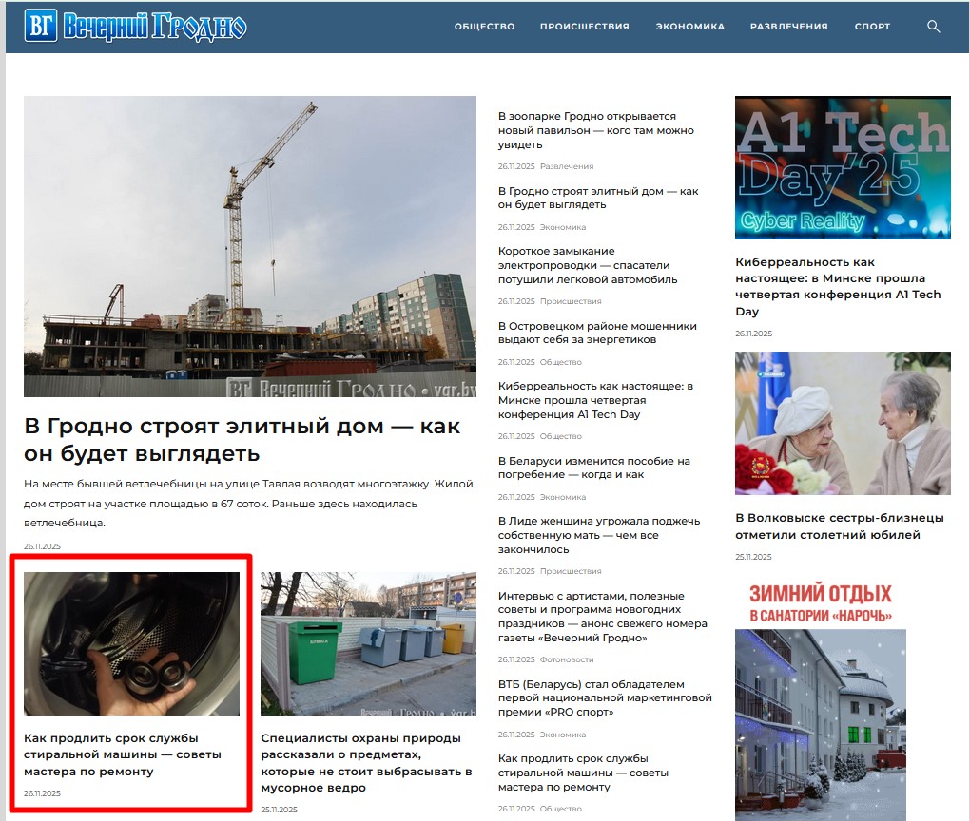Go to the СПОРТ section
This screenshot has height=821, width=970.
pos(872,27)
